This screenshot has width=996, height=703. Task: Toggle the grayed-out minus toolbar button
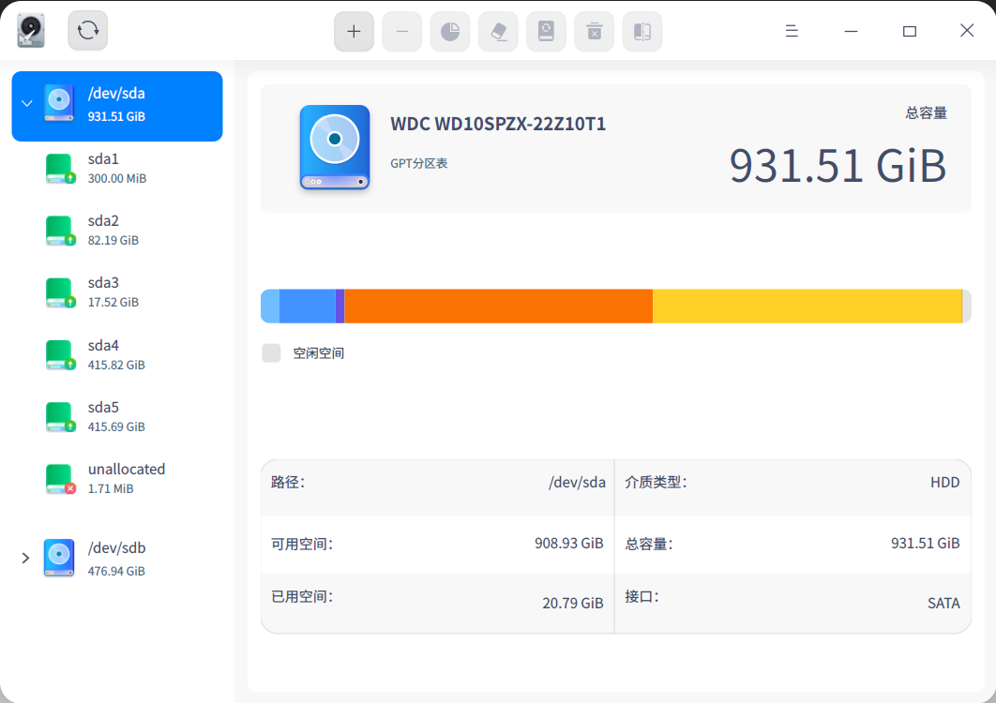click(x=401, y=31)
